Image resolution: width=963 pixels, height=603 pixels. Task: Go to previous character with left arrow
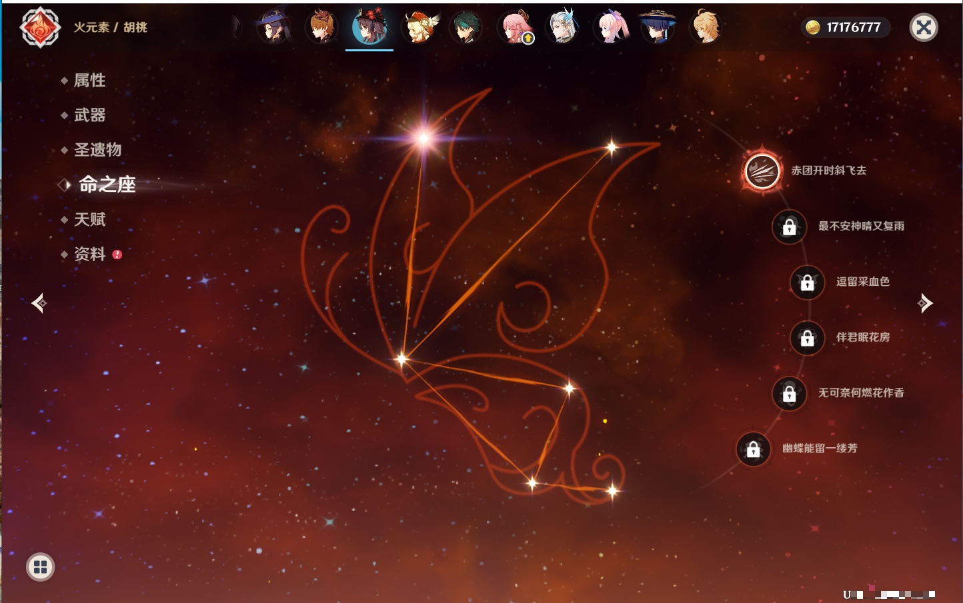click(x=39, y=303)
